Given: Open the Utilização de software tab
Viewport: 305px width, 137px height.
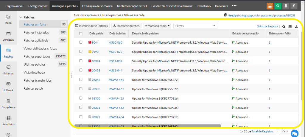Looking at the screenshot, I should coord(98,6).
